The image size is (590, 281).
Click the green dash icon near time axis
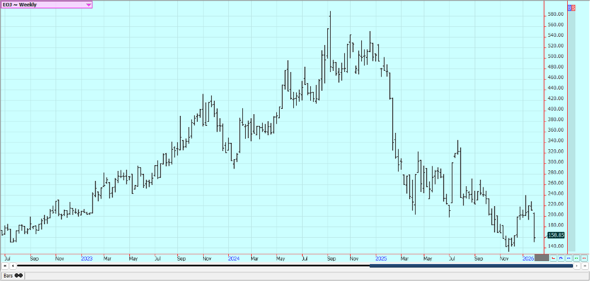click(x=576, y=258)
